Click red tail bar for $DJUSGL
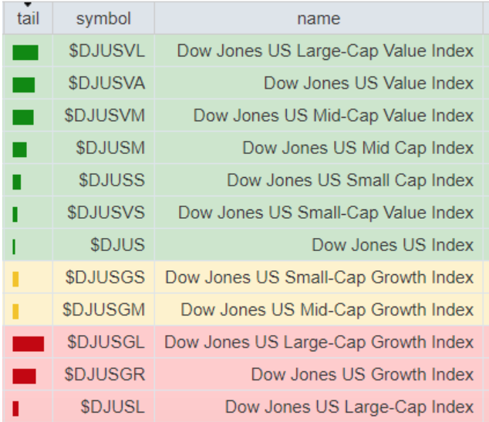 [x=28, y=343]
